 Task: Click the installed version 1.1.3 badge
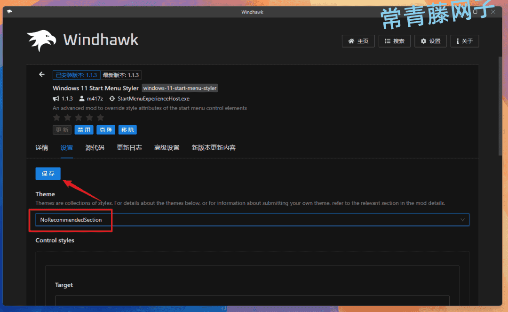pos(77,75)
